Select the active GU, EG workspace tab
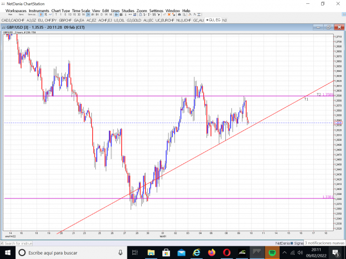Viewport: 346px width, 259px height. point(213,20)
